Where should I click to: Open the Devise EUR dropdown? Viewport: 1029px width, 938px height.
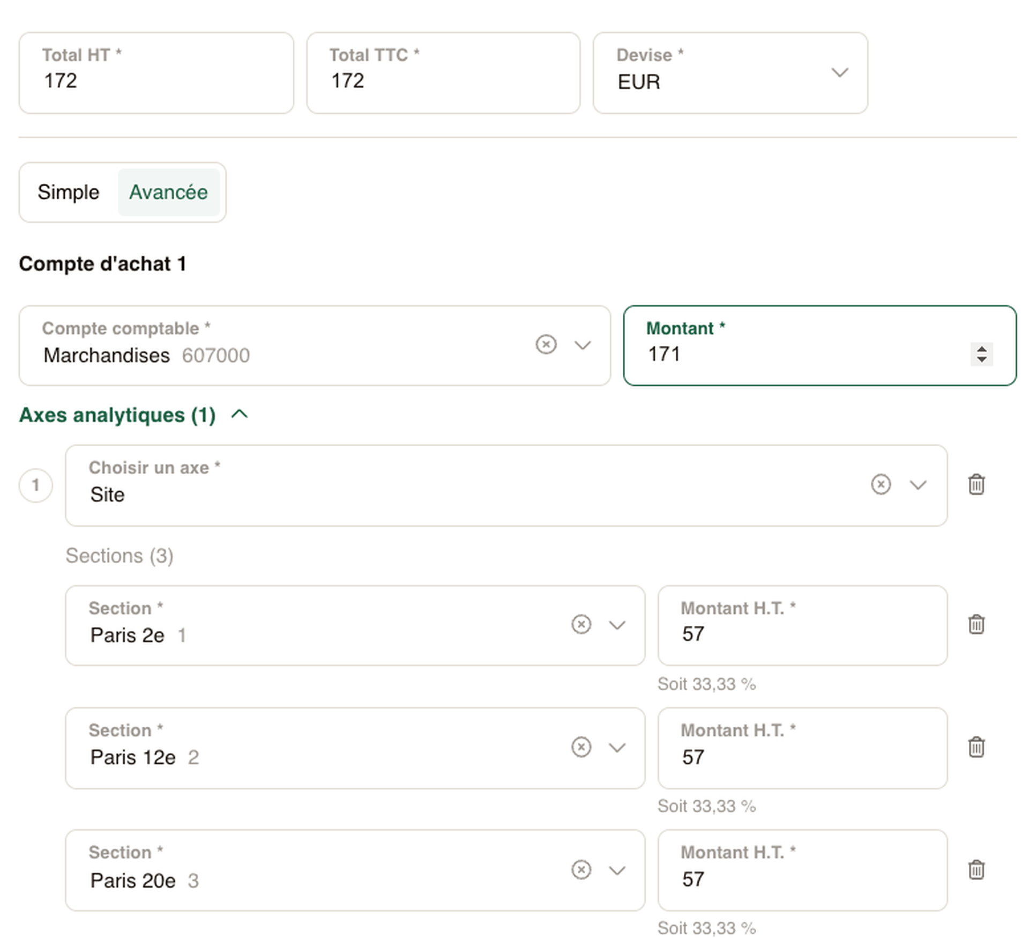(x=839, y=72)
